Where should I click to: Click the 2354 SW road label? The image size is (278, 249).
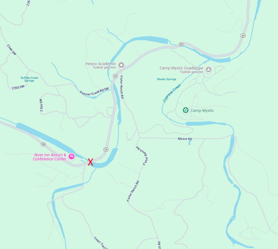pyautogui.click(x=41, y=105)
